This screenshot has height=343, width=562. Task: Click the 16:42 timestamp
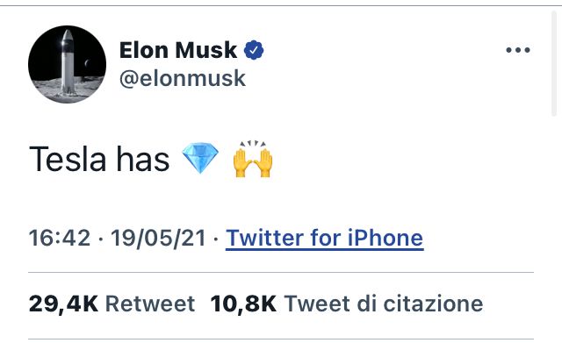pyautogui.click(x=60, y=238)
